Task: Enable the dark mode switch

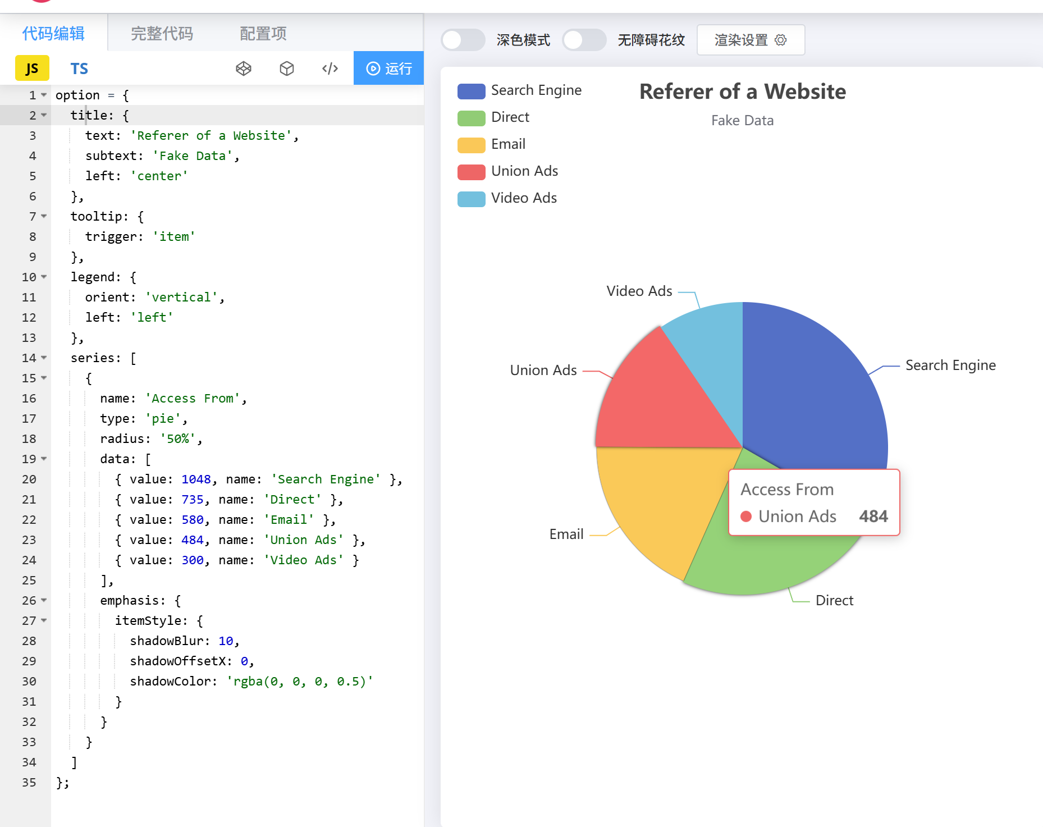Action: pyautogui.click(x=463, y=40)
